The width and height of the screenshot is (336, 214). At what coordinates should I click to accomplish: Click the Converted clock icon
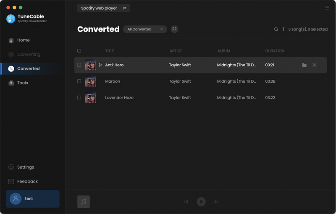[x=11, y=68]
